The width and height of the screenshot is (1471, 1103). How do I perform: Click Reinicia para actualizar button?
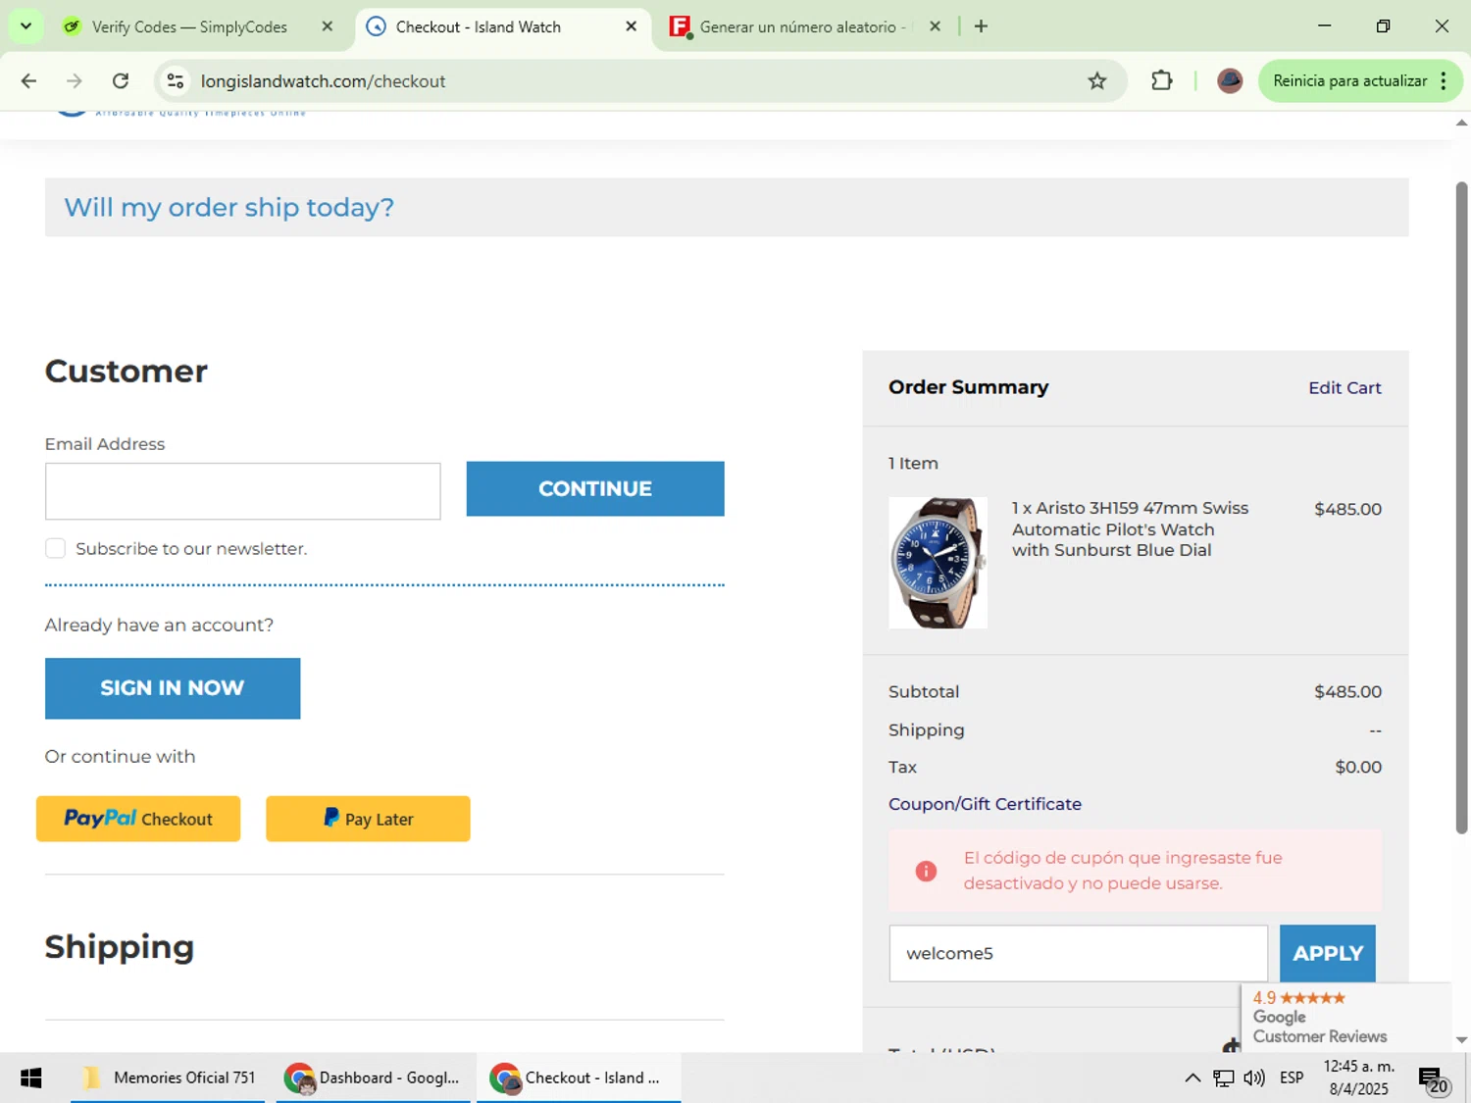[x=1349, y=81]
